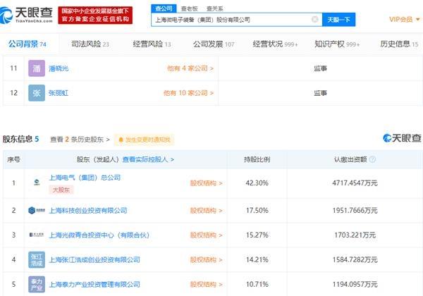Image resolution: width=423 pixels, height=296 pixels.
Task: Open the 经营风险 13 tab
Action: pyautogui.click(x=152, y=44)
